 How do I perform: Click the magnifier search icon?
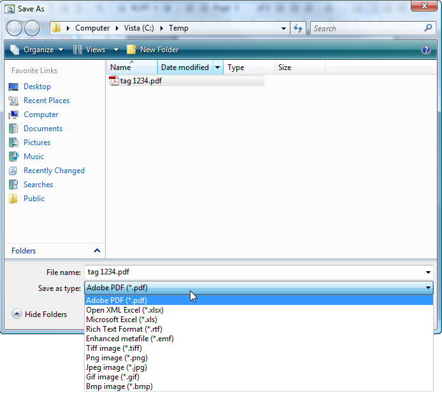428,28
